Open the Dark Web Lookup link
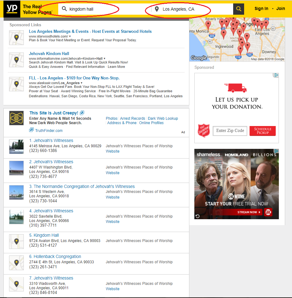The height and width of the screenshot is (298, 292). 163,119
